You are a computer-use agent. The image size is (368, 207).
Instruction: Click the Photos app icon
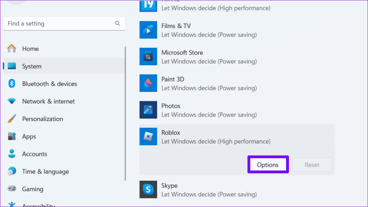coord(148,110)
